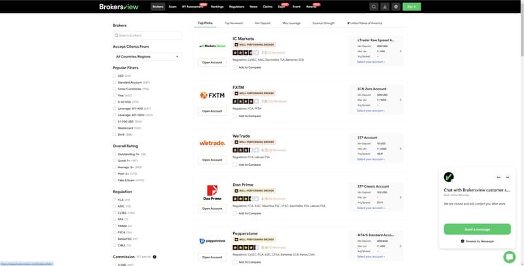
Task: Click the FXTM broker logo
Action: (x=212, y=95)
